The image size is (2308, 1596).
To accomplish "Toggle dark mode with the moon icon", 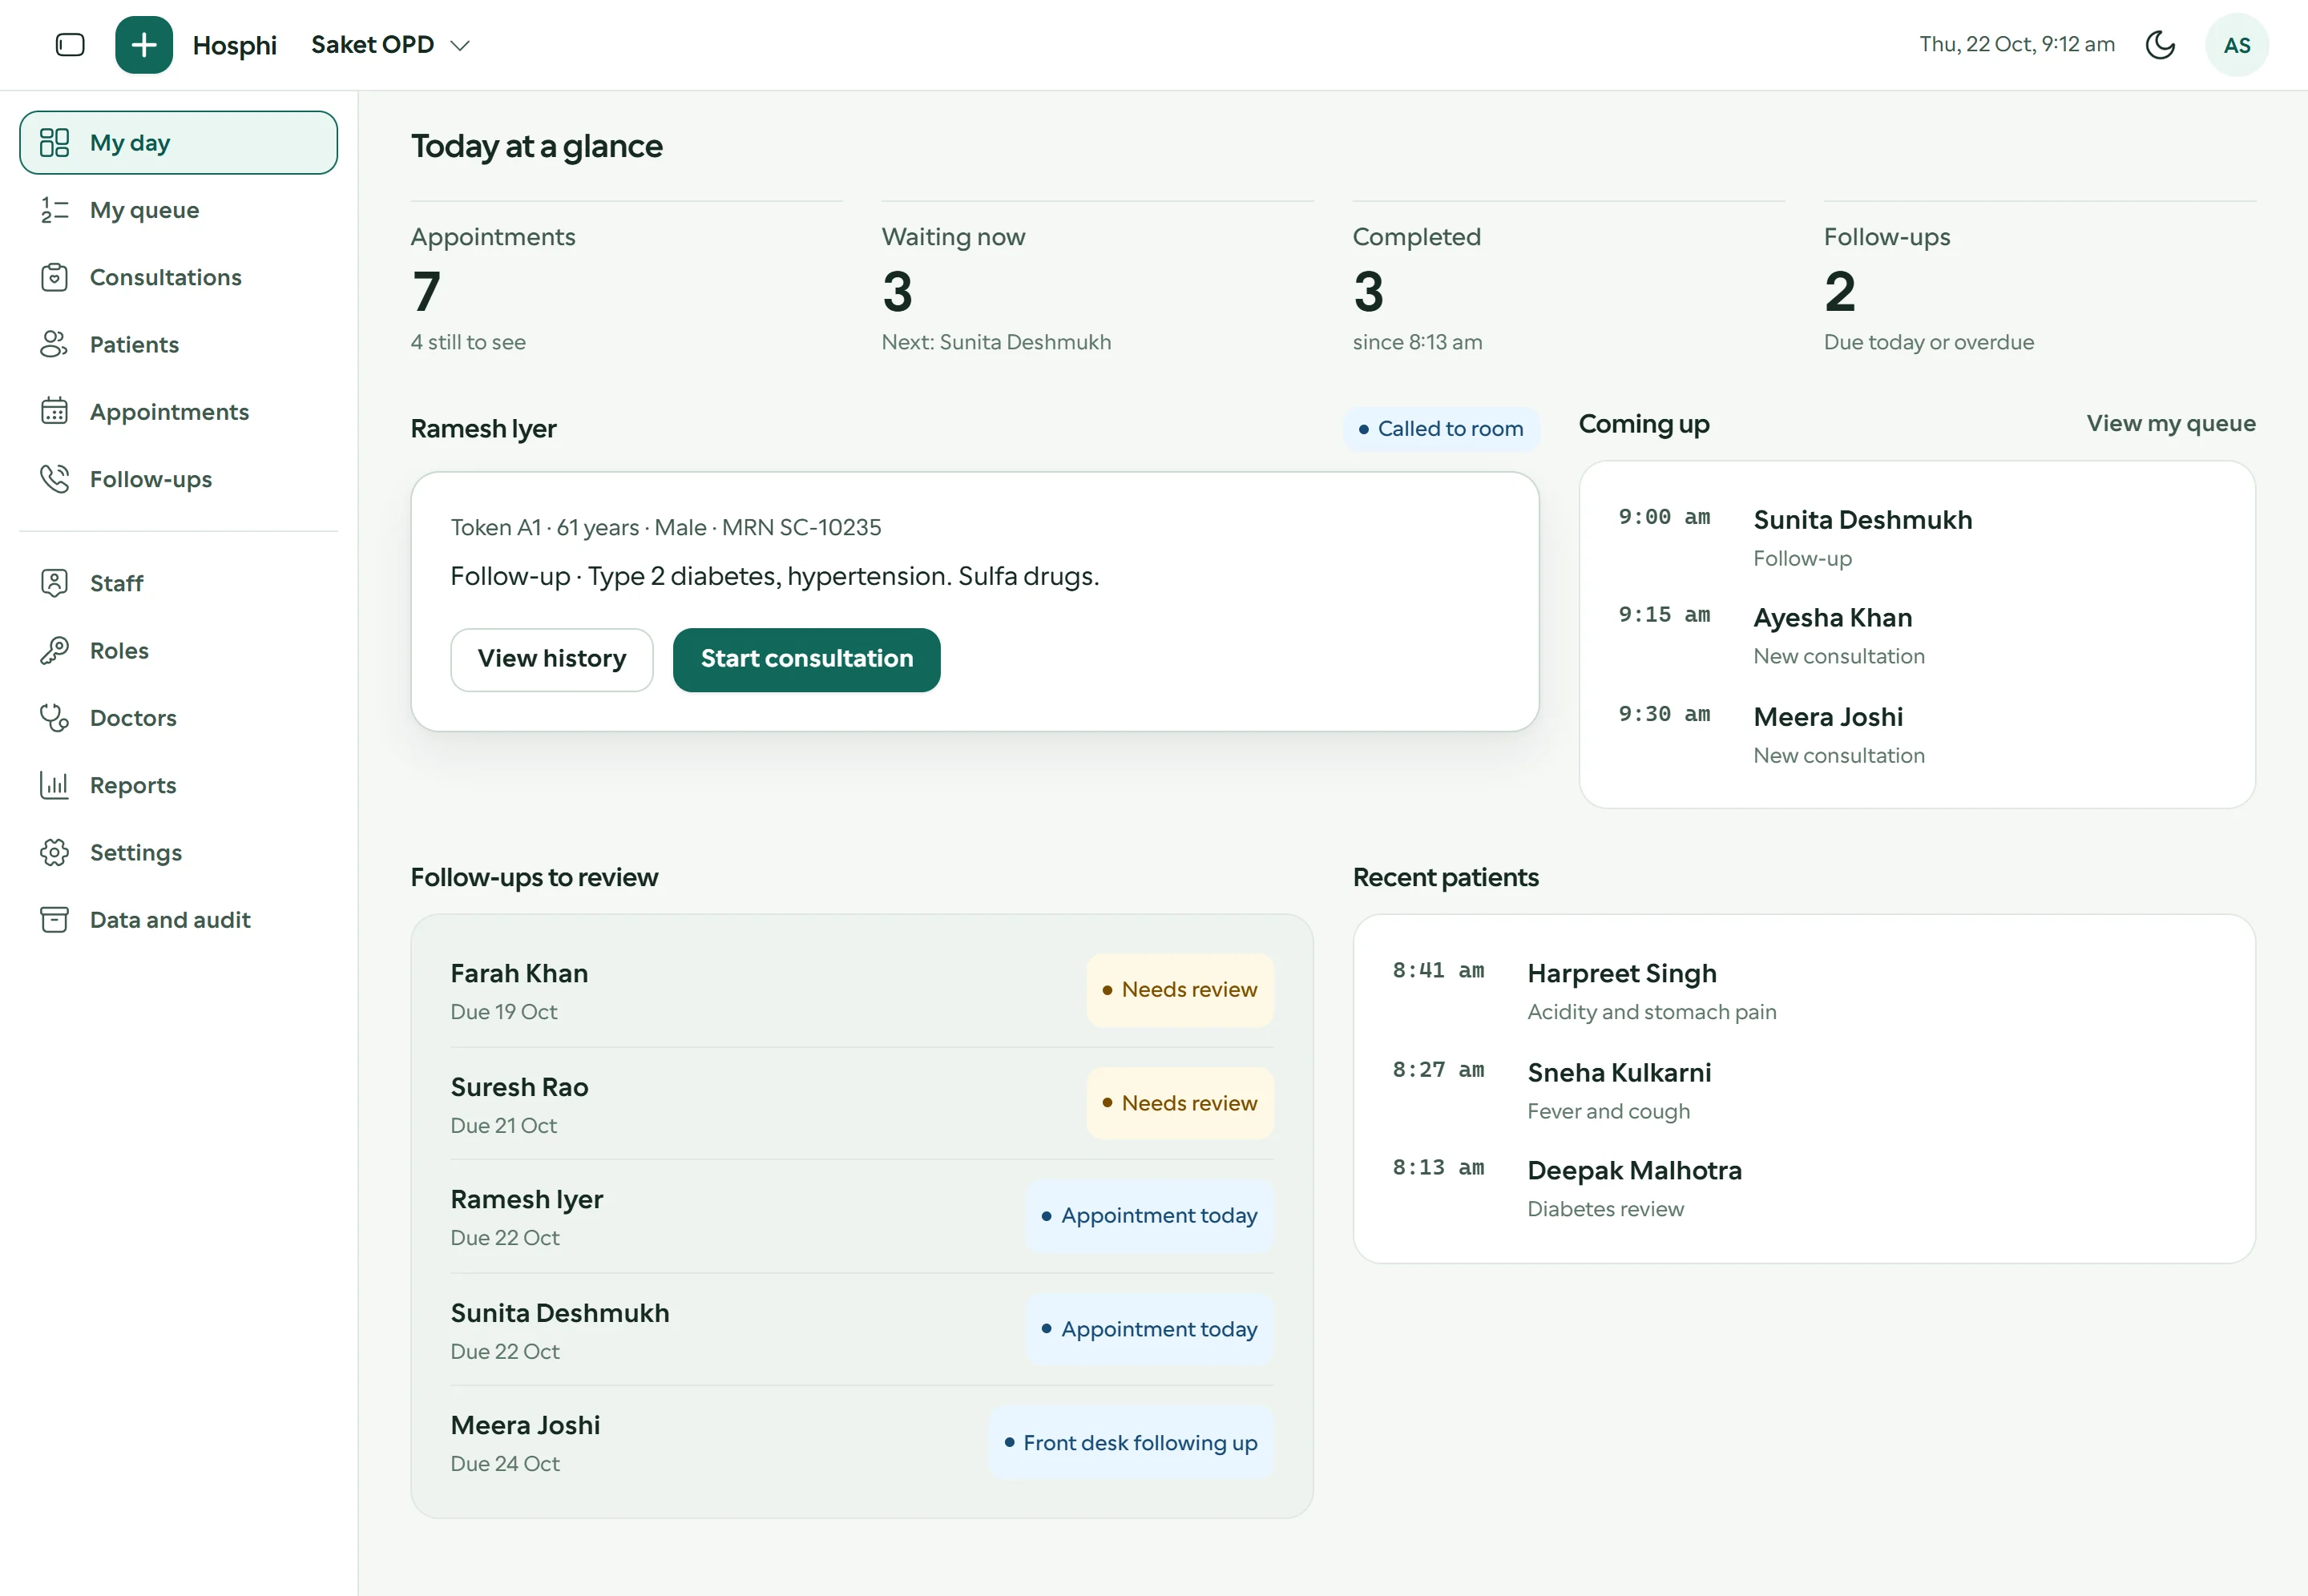I will (x=2160, y=45).
